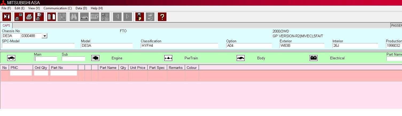Select the Electrical battery icon
Image resolution: width=402 pixels, height=116 pixels.
(314, 58)
